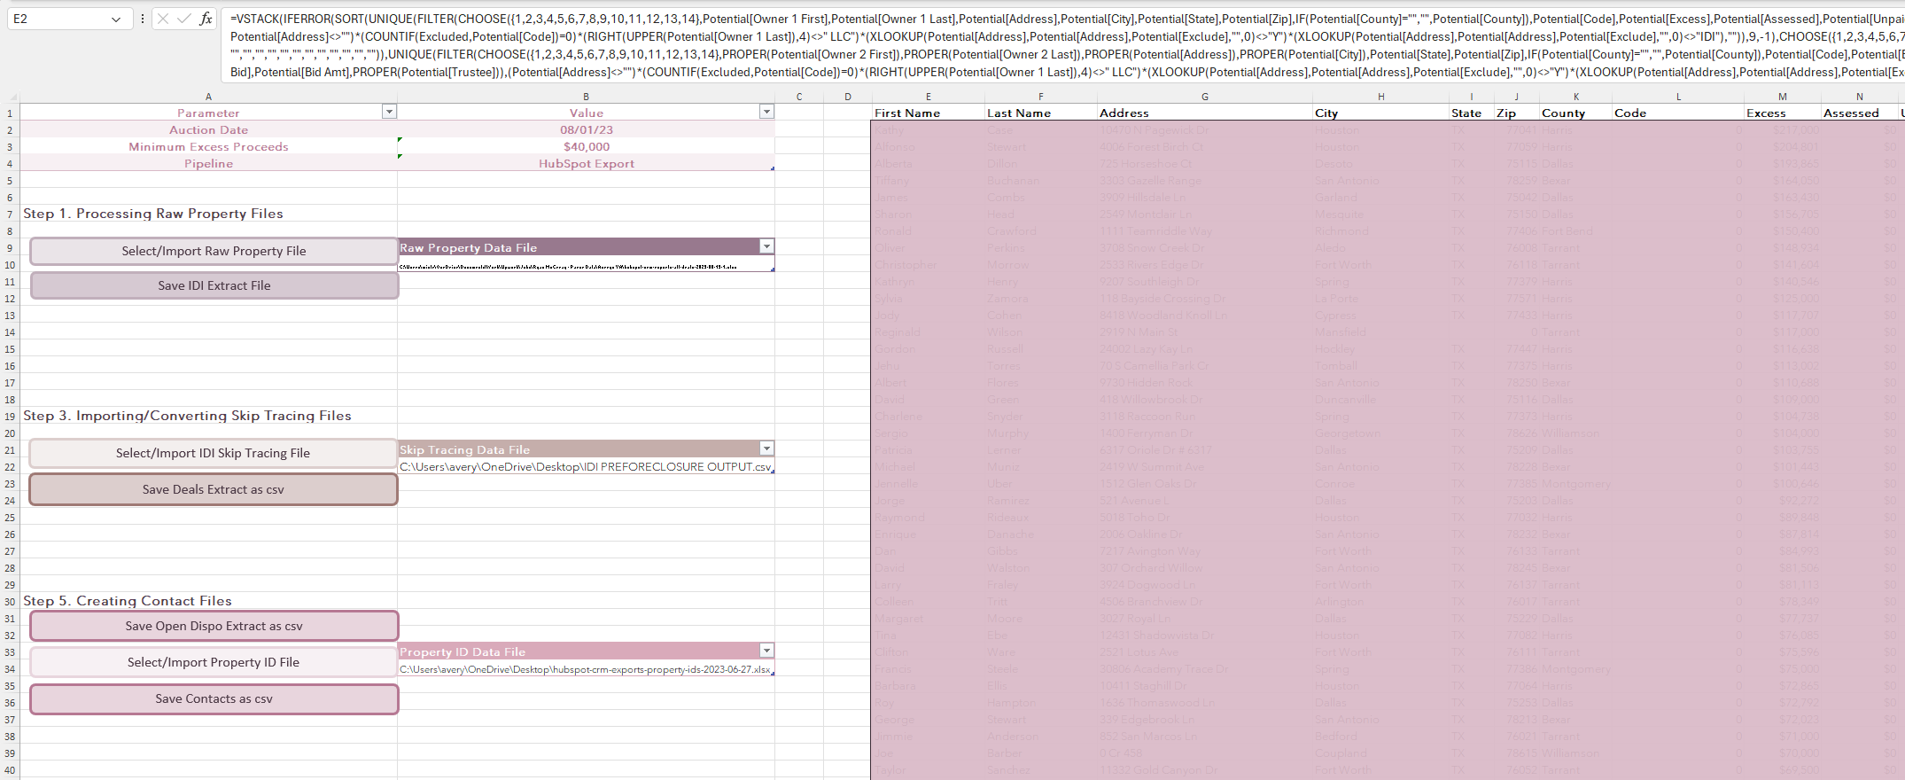Click inside the formula bar text
The image size is (1905, 780).
pyautogui.click(x=1062, y=45)
